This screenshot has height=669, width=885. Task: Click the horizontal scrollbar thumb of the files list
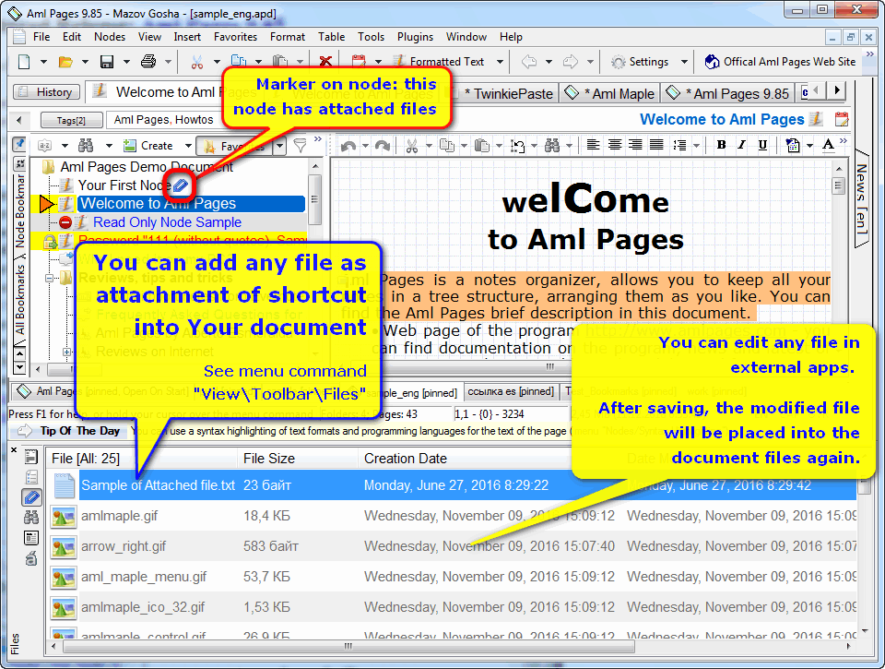(x=348, y=646)
